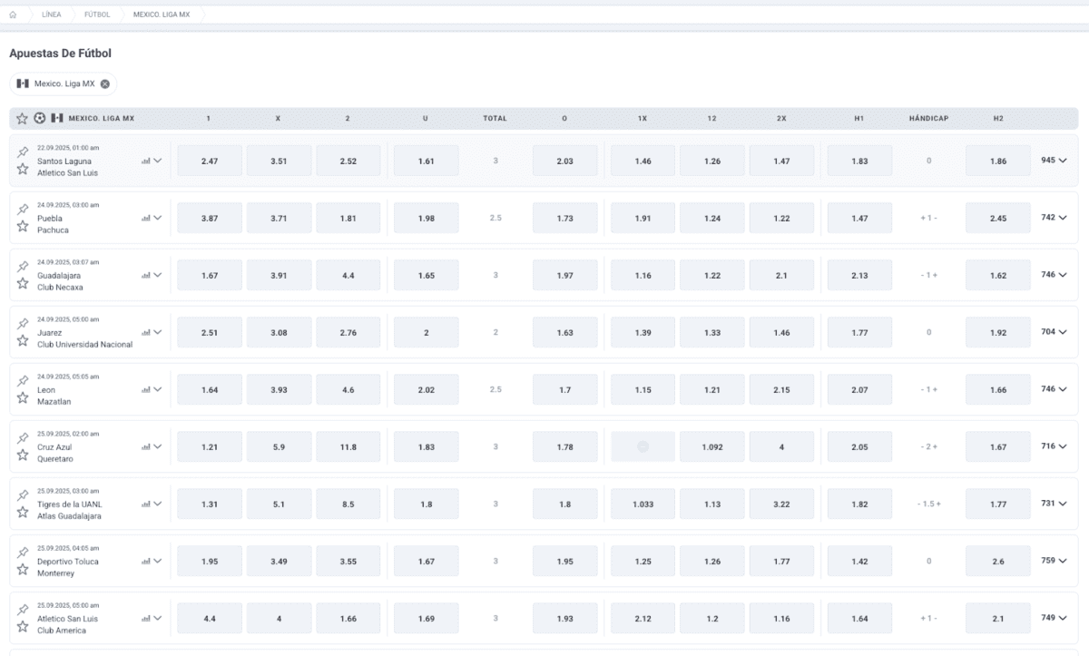1089x656 pixels.
Task: Go to Fútbol in the breadcrumb
Action: click(97, 15)
